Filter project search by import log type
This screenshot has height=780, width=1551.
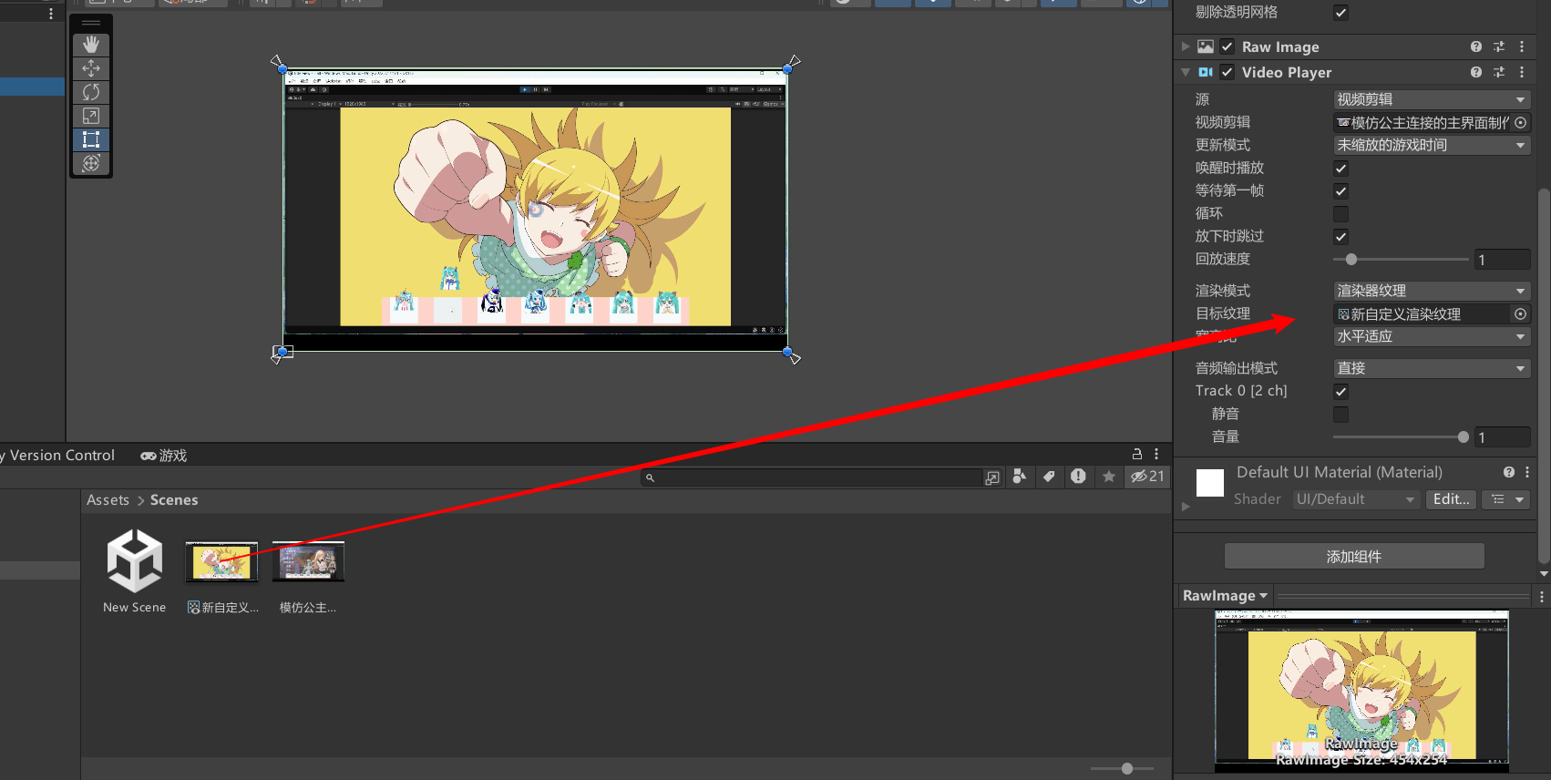point(1078,477)
